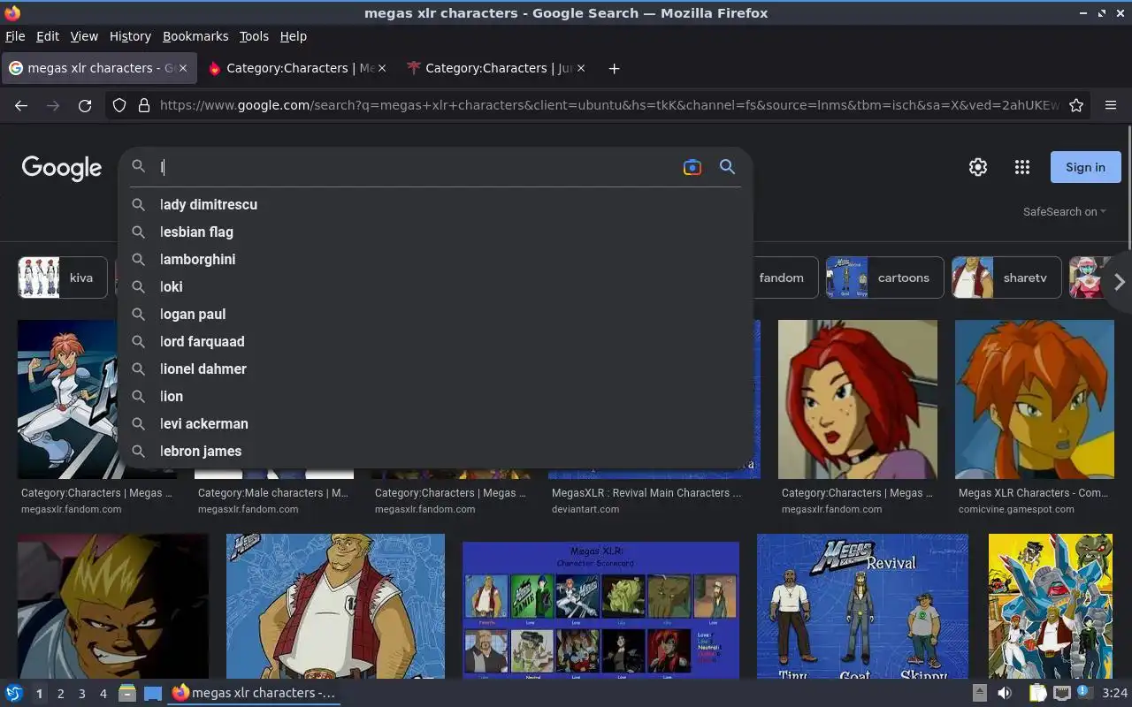Close the second Category:Characters tab
The image size is (1132, 707).
click(382, 68)
